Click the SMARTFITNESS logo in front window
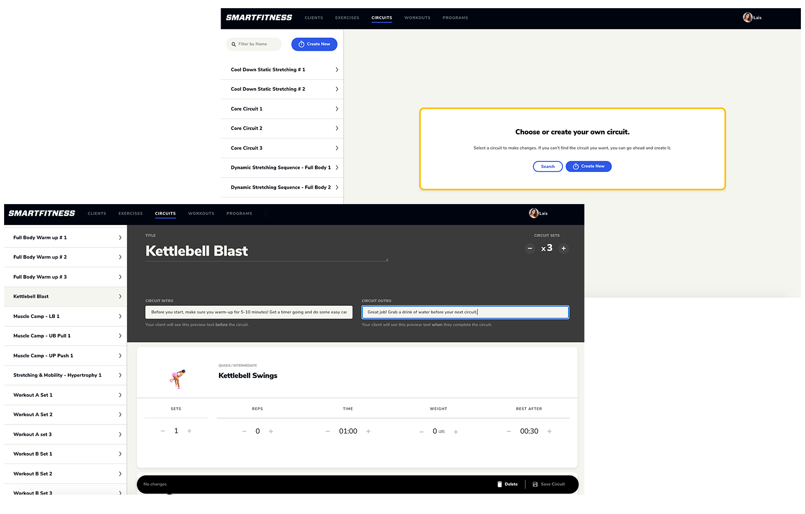 pyautogui.click(x=42, y=213)
